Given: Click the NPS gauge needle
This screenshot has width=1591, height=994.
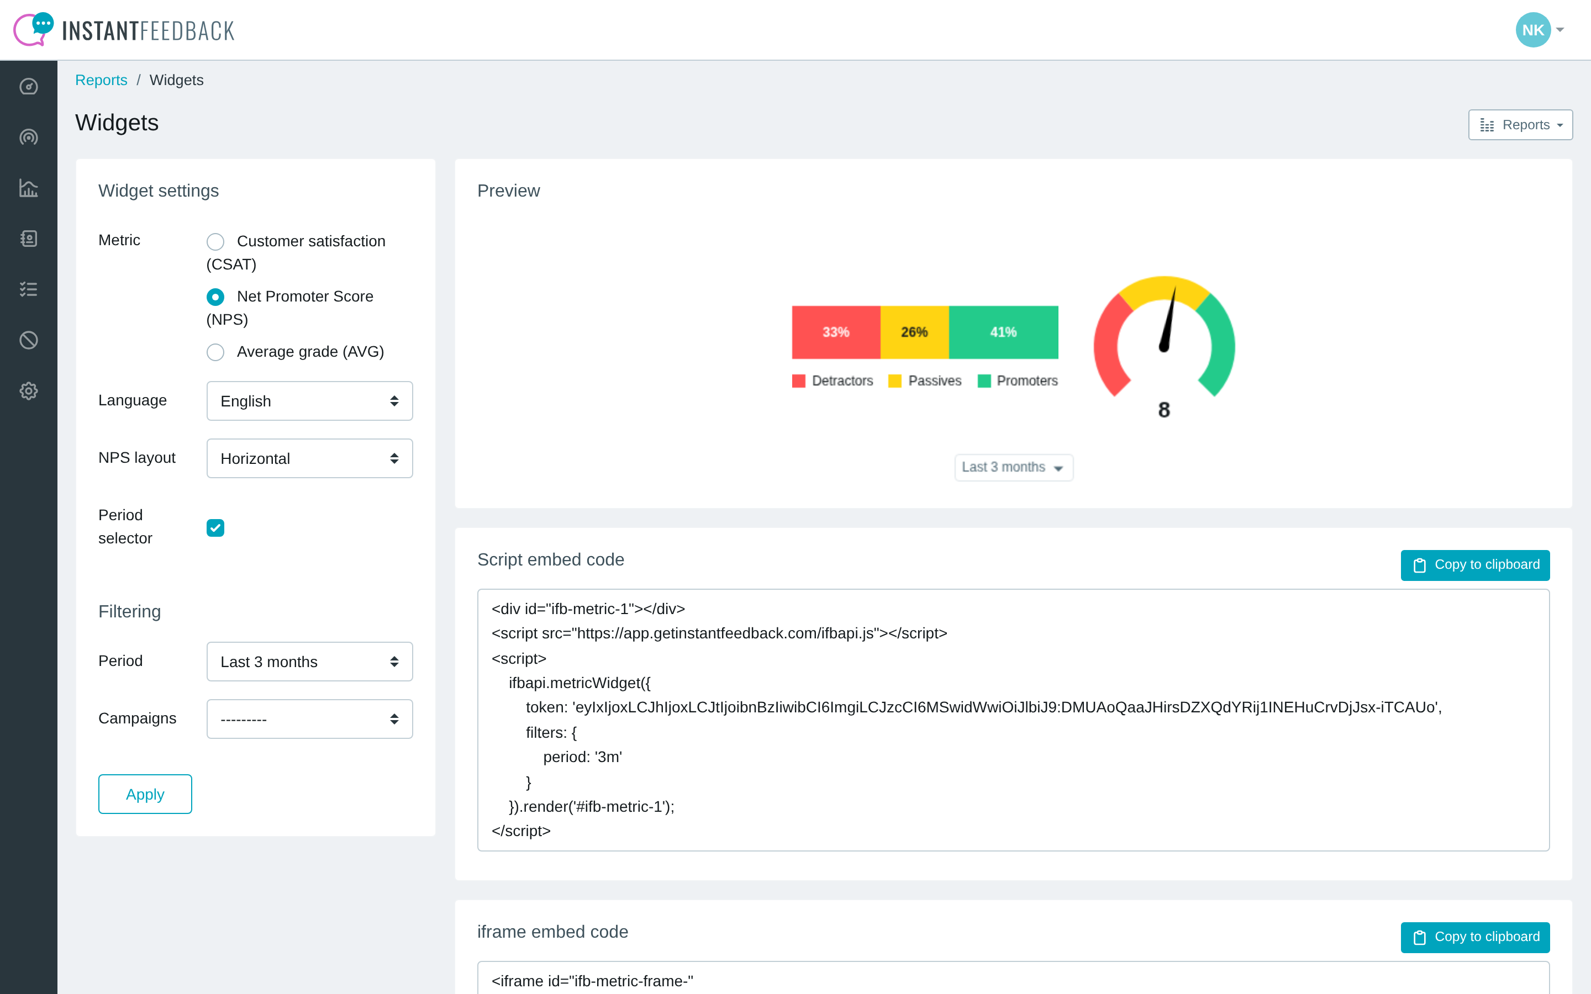Looking at the screenshot, I should (x=1169, y=320).
